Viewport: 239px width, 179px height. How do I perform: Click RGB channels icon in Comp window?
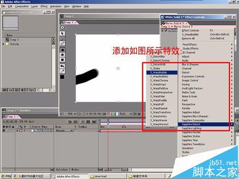114,114
